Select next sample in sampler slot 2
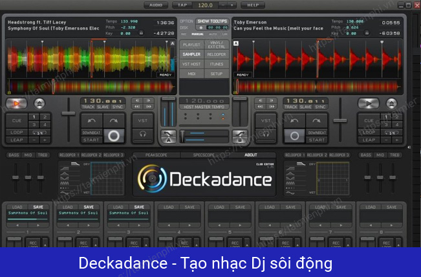421x277 pixels. click(89, 225)
